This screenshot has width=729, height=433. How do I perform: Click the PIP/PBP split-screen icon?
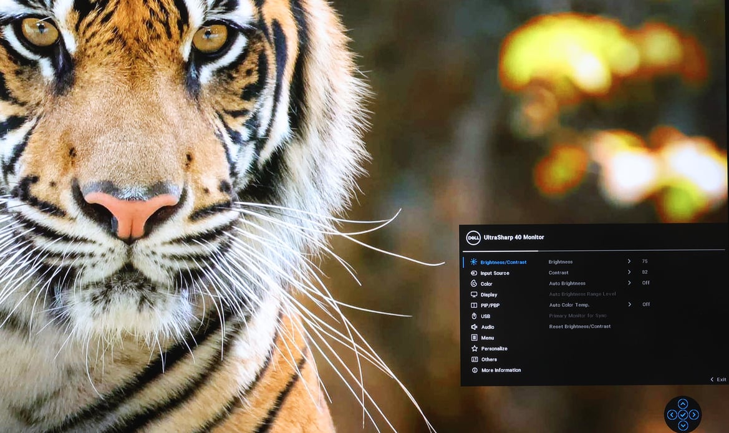(x=474, y=306)
